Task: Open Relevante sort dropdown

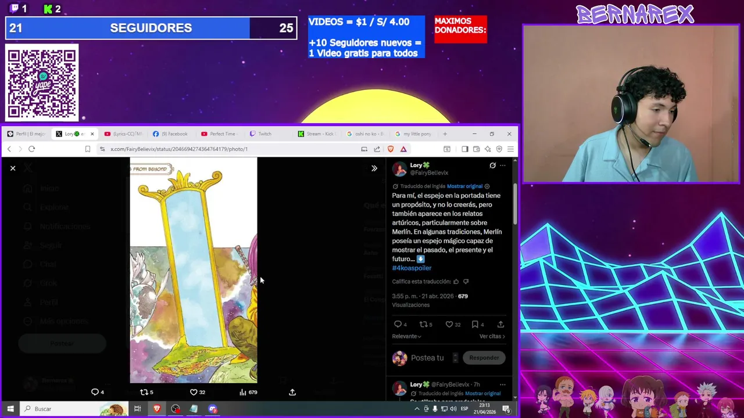Action: pos(406,336)
